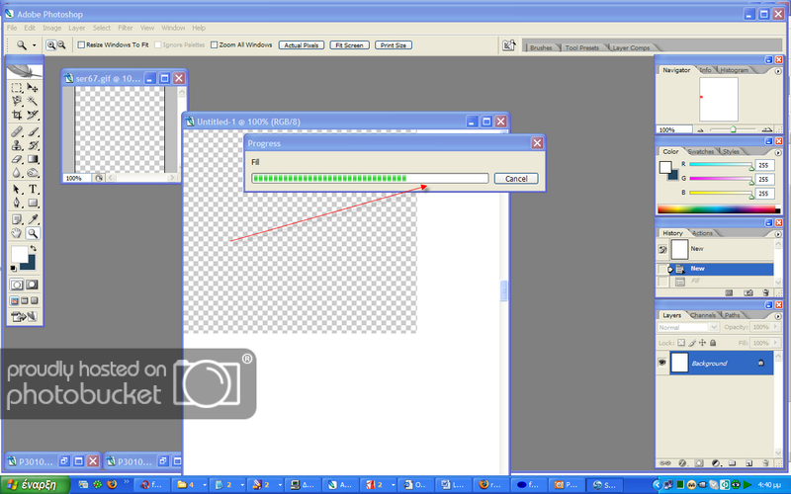This screenshot has width=791, height=494.
Task: Choose the Move tool
Action: pos(33,87)
